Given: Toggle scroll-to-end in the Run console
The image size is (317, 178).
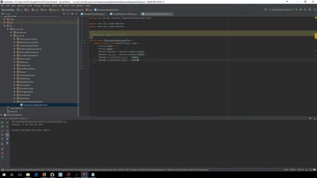Looking at the screenshot, I should click(7, 135).
